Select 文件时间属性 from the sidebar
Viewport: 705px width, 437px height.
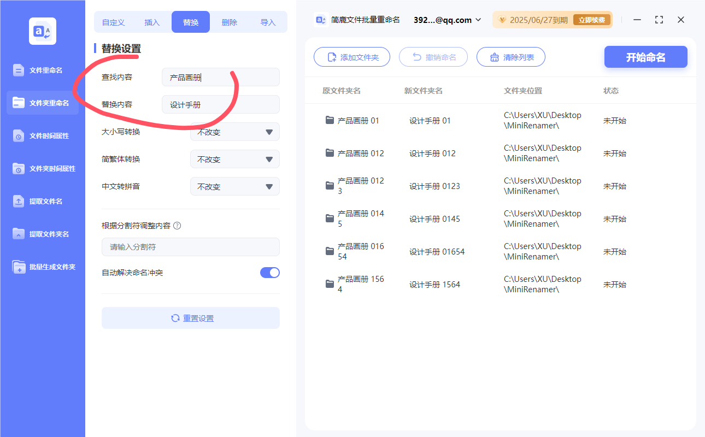coord(42,135)
